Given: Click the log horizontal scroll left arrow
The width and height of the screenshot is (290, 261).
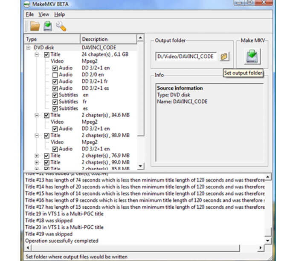Looking at the screenshot, I should [x=28, y=248].
